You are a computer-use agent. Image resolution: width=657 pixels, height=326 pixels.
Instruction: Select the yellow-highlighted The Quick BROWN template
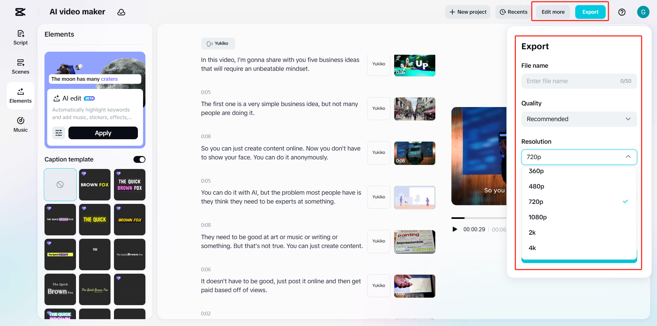point(60,255)
